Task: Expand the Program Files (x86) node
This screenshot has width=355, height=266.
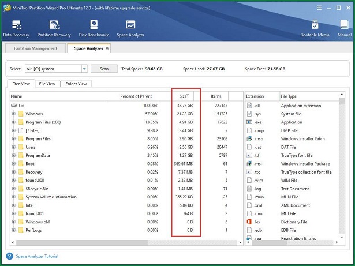Action: [14, 122]
